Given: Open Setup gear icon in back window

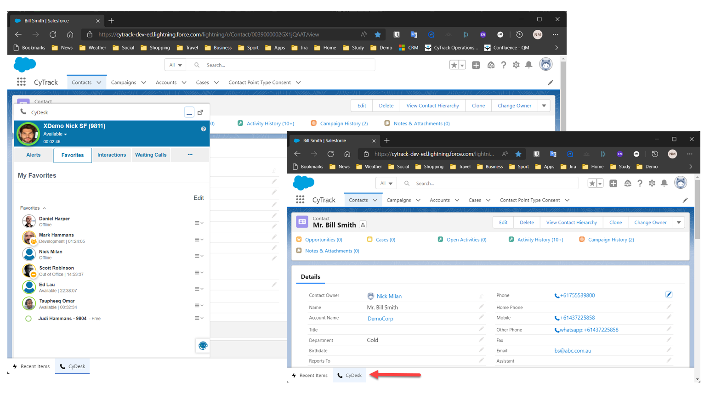Looking at the screenshot, I should 516,65.
